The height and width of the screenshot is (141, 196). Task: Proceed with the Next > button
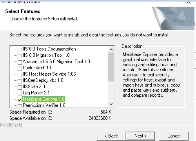140,136
